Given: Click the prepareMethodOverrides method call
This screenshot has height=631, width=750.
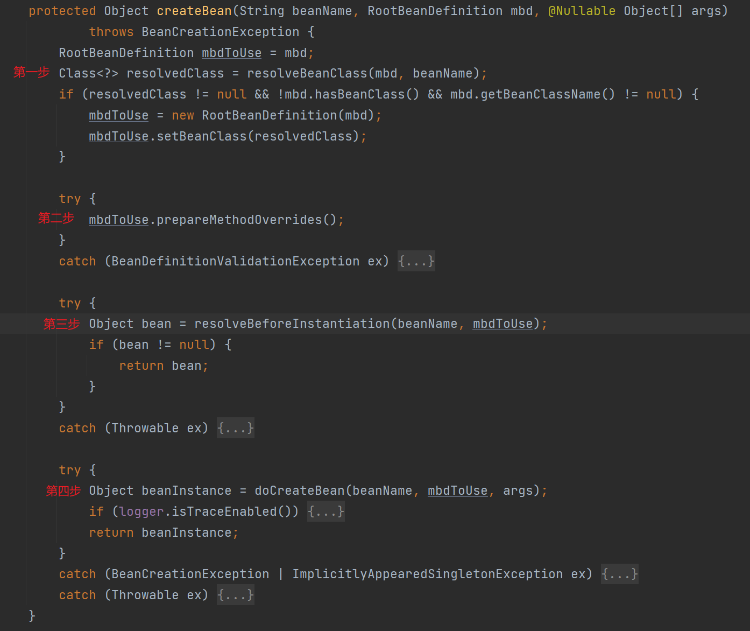Looking at the screenshot, I should click(x=239, y=220).
